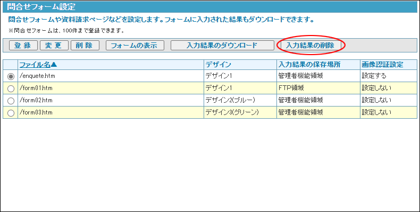Image resolution: width=420 pixels, height=212 pixels.
Task: Select the radio button for /form01.htm
Action: [x=11, y=89]
